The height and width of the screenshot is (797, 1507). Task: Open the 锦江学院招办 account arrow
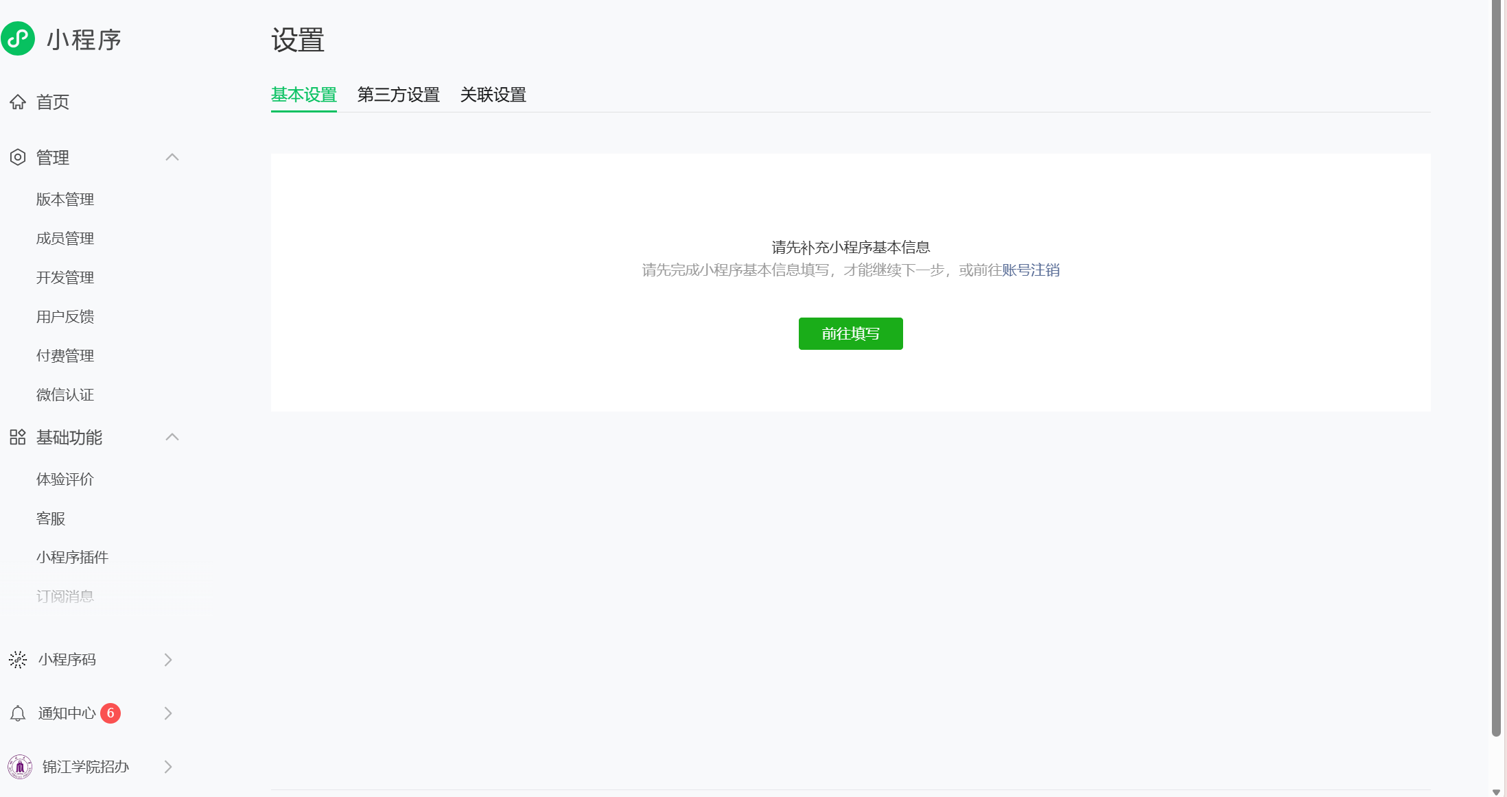(168, 767)
